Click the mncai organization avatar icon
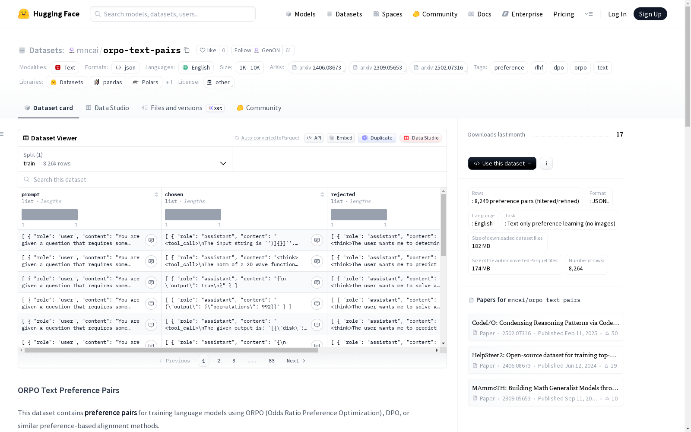 pos(72,51)
